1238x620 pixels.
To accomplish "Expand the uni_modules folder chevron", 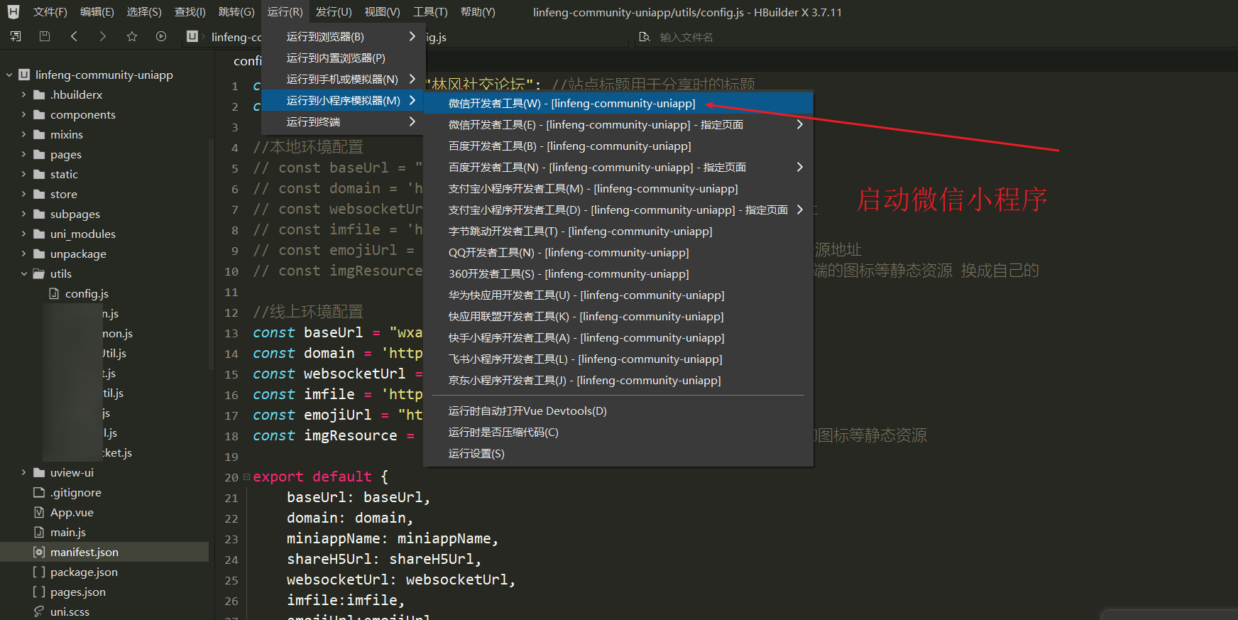I will pos(23,234).
